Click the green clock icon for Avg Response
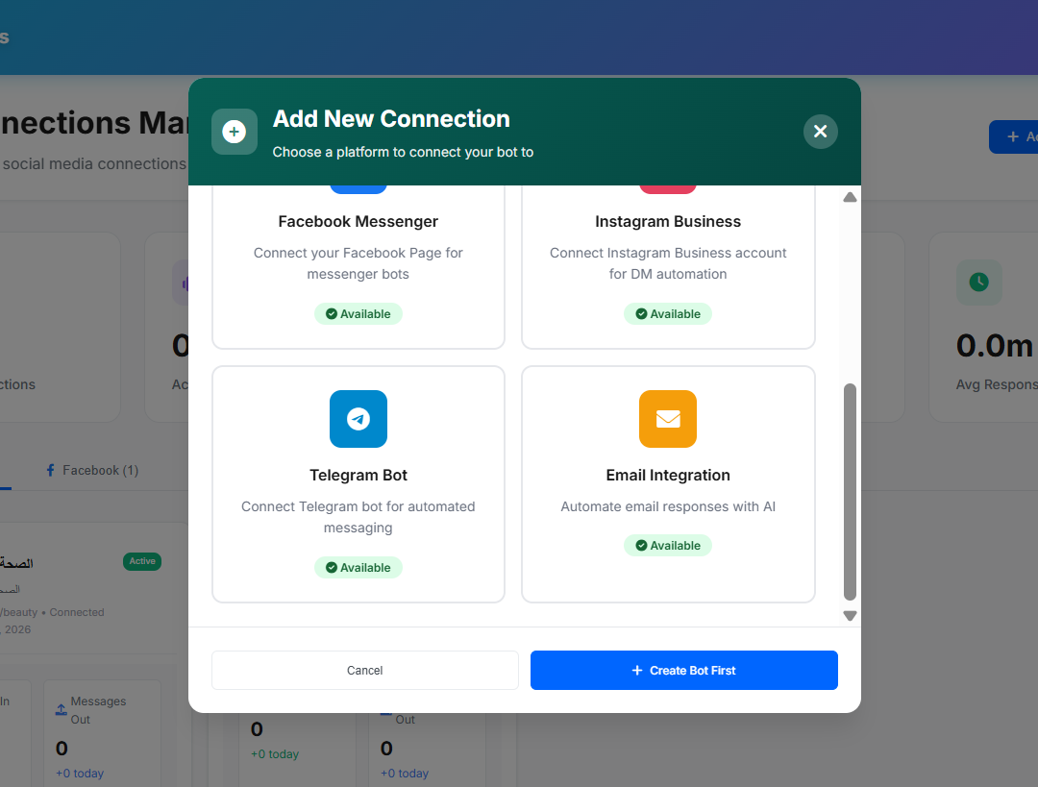This screenshot has width=1038, height=787. pyautogui.click(x=978, y=282)
